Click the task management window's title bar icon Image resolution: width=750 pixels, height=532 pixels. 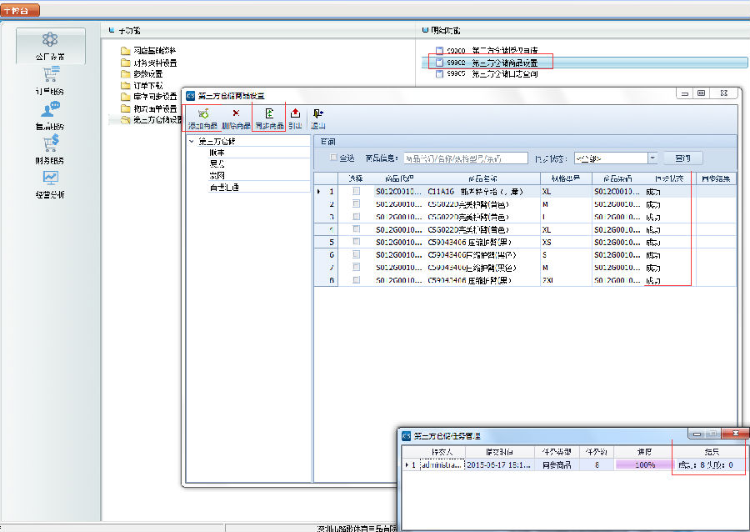tap(406, 436)
